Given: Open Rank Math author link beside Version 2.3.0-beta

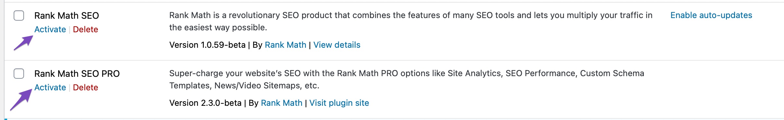Looking at the screenshot, I should point(282,103).
